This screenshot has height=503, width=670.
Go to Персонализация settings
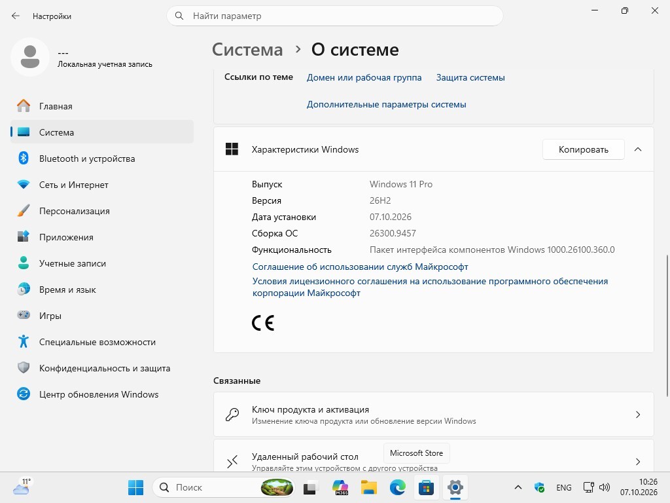pyautogui.click(x=101, y=211)
